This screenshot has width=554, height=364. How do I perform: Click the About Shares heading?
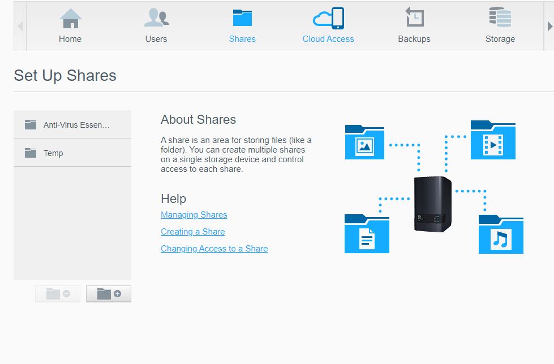(x=198, y=120)
